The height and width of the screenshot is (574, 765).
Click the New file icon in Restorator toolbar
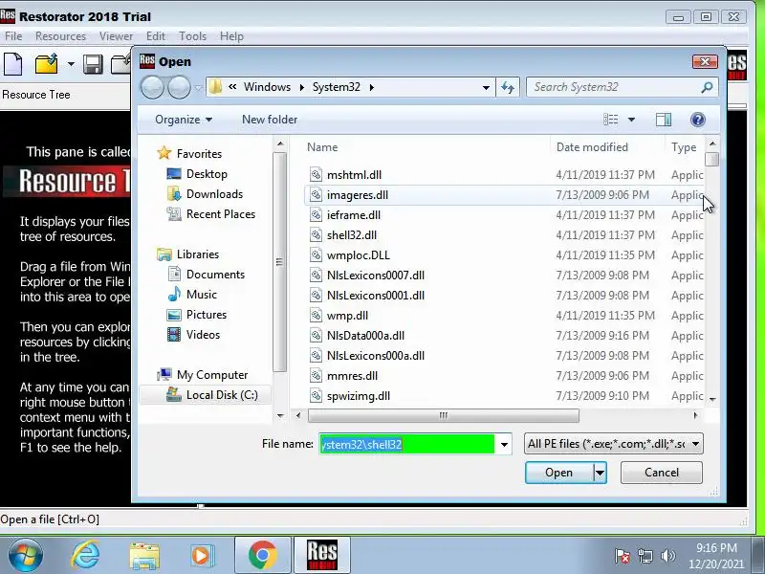point(13,64)
